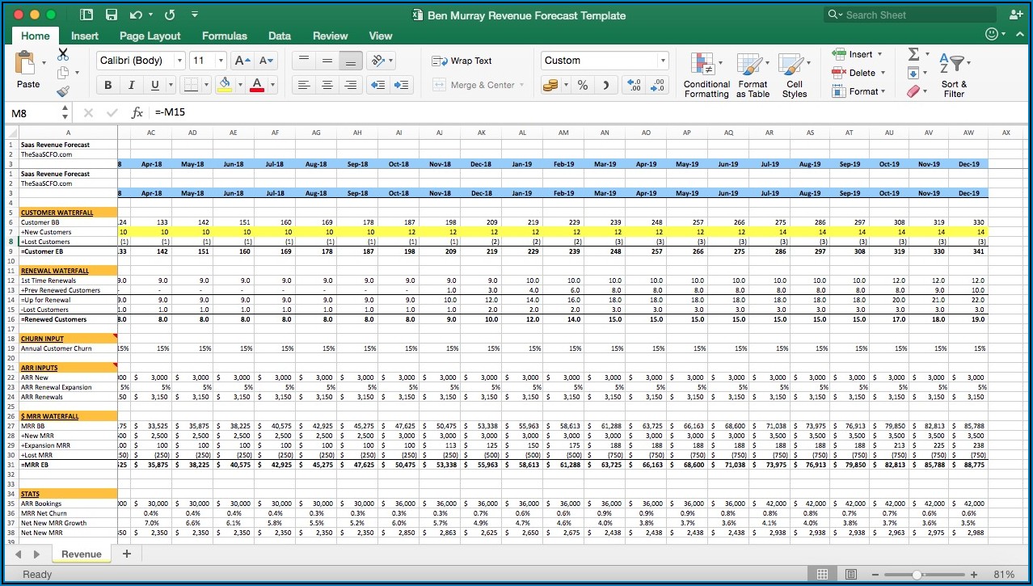Toggle Italic formatting
The width and height of the screenshot is (1033, 586).
pyautogui.click(x=130, y=85)
